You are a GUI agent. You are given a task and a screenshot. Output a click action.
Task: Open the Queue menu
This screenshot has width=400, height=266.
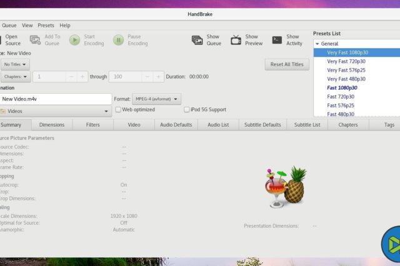(x=9, y=26)
